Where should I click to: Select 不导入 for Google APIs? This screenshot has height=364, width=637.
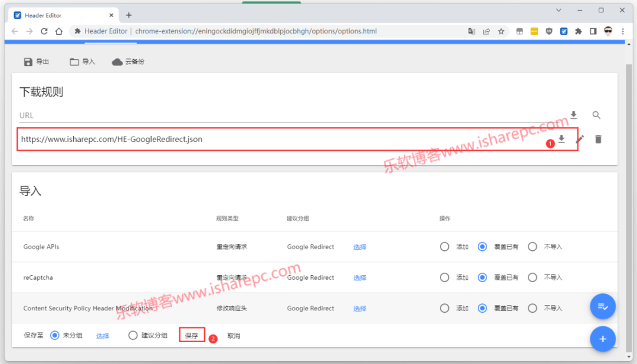[x=532, y=247]
